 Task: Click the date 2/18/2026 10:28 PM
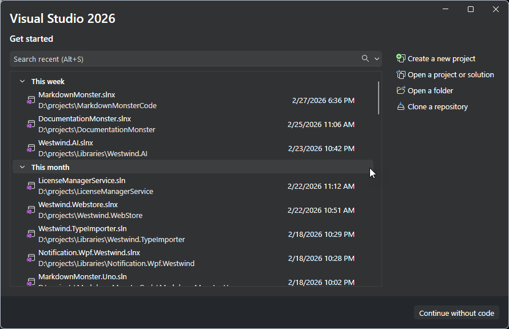[321, 258]
